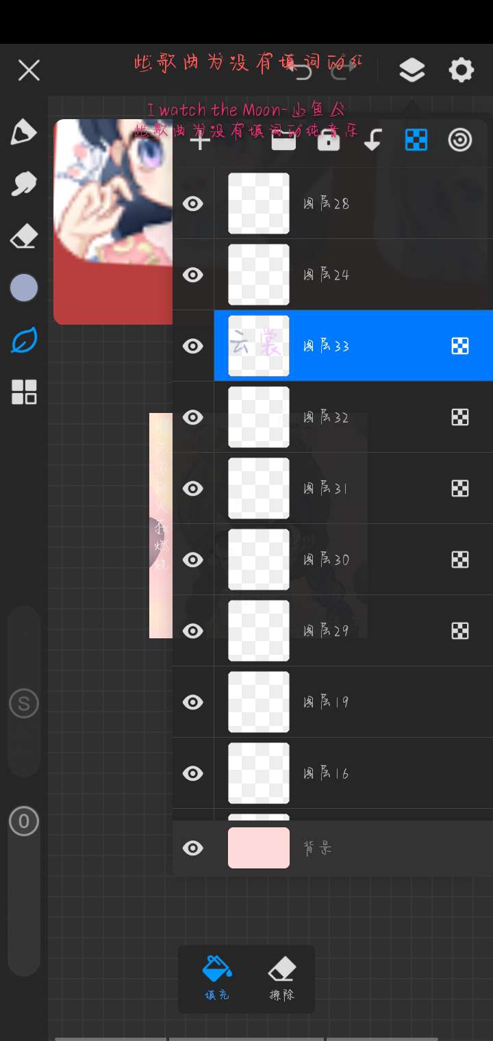This screenshot has height=1041, width=493.
Task: Open the layers panel stack icon
Action: pos(412,70)
